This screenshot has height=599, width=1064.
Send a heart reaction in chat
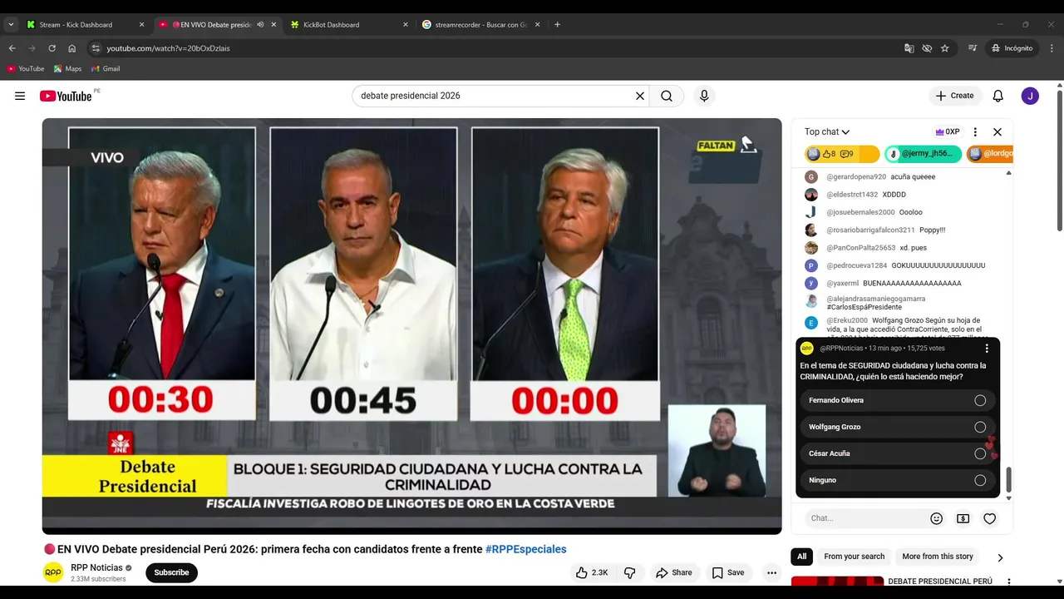990,518
